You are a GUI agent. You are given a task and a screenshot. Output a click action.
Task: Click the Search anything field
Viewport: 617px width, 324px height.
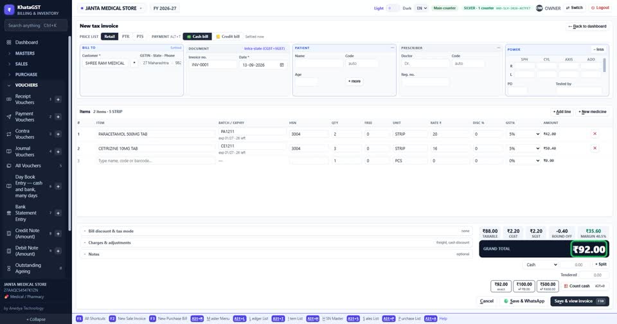coord(36,26)
